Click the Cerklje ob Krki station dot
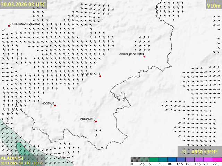 [x=144, y=56]
